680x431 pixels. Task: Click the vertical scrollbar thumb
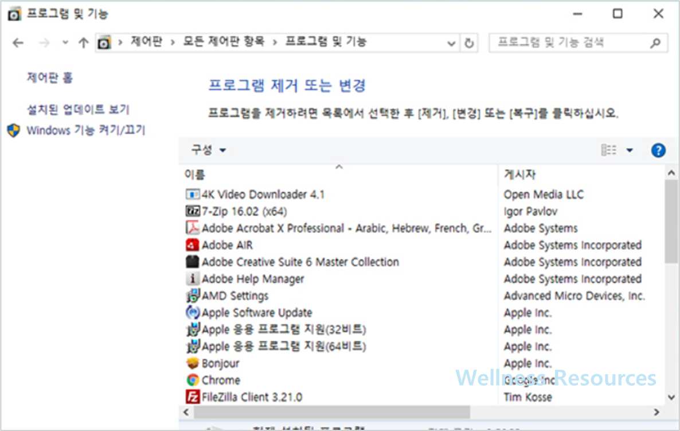[x=671, y=222]
